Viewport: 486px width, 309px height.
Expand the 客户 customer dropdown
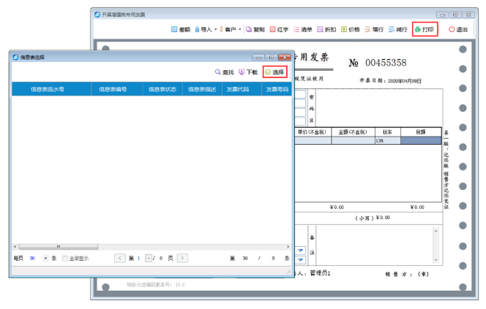pyautogui.click(x=230, y=30)
